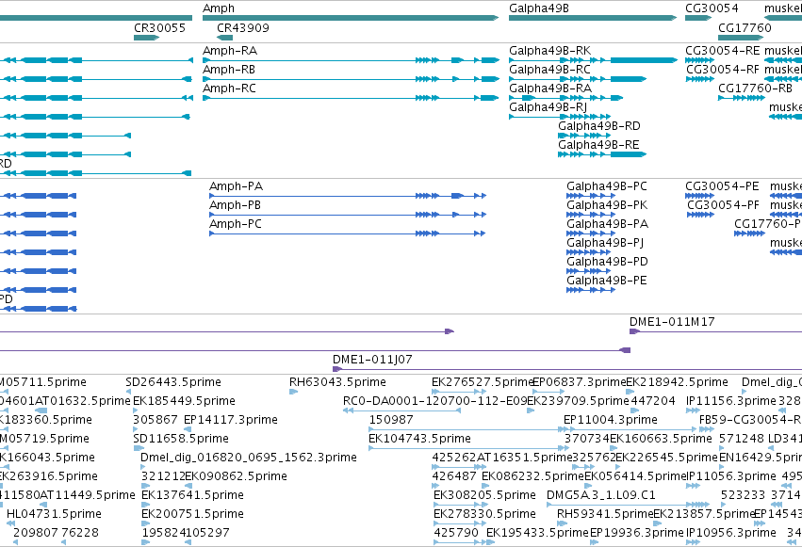Screen dimensions: 802x547
Task: Click the EK195433.5prime EST label
Action: click(x=537, y=533)
